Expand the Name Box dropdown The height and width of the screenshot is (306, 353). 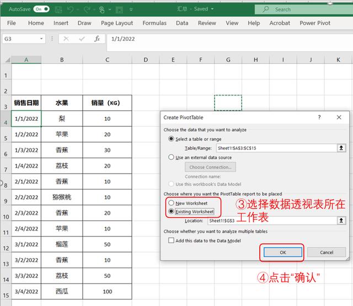coord(41,39)
